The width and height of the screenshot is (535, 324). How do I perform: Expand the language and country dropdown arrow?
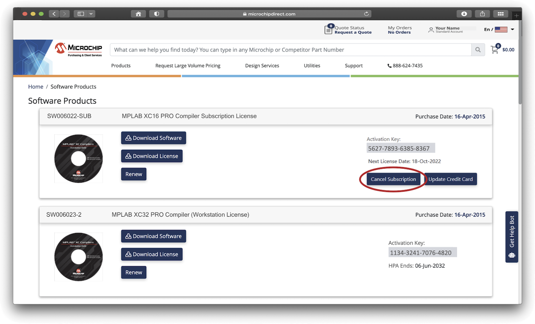click(512, 29)
